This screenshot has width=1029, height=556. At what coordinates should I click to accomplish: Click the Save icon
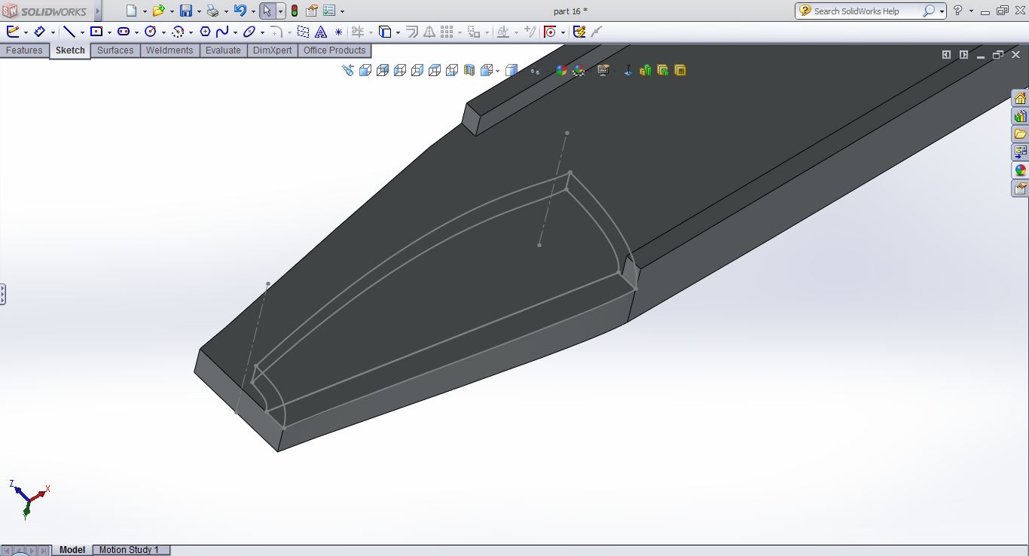coord(185,11)
